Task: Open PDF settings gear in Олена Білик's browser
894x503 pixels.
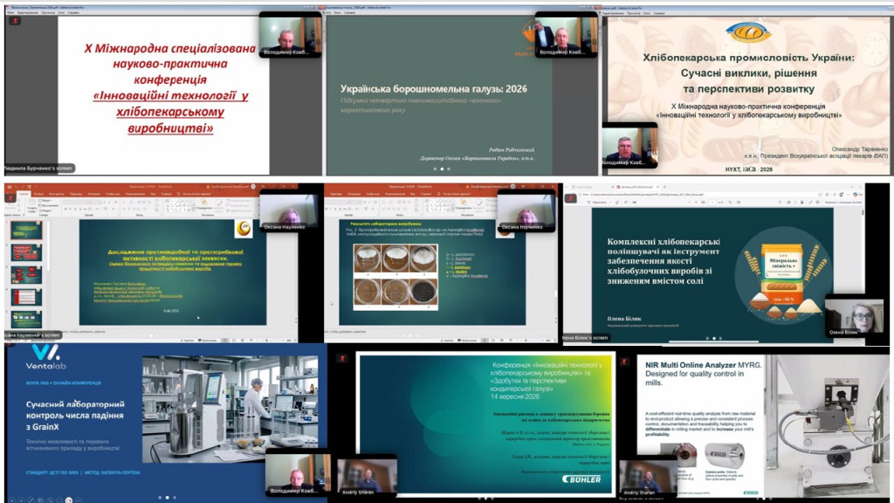Action: coord(818,203)
